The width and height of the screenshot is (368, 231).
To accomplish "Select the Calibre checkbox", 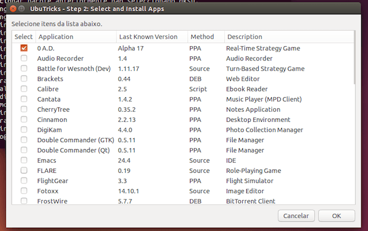I will 24,88.
